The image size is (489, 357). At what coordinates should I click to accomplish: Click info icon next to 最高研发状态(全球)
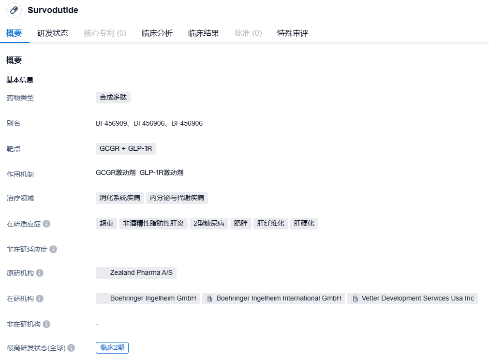coord(71,348)
